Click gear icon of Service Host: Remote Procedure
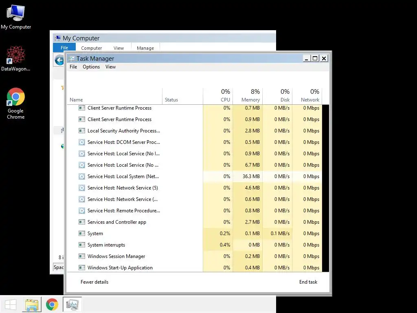This screenshot has height=313, width=417. pos(81,211)
